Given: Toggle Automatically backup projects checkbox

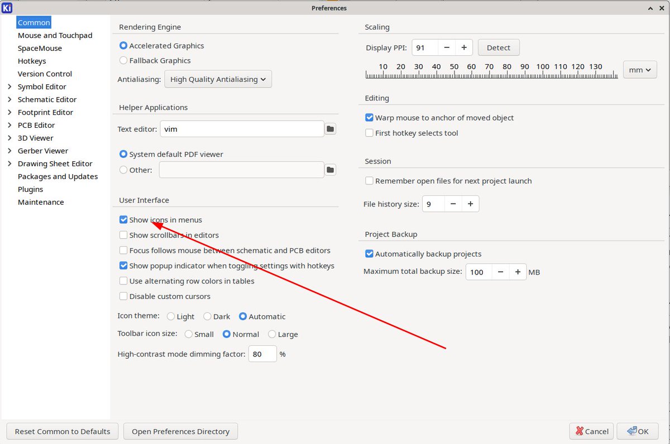Looking at the screenshot, I should click(x=369, y=254).
